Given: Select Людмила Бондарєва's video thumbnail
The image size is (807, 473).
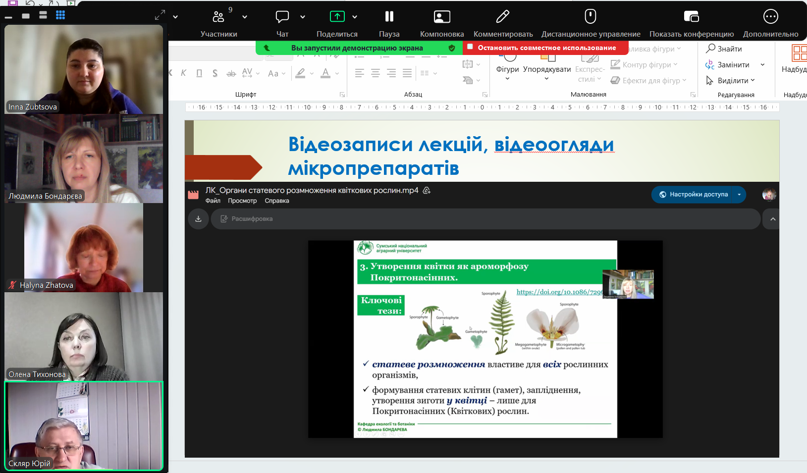Looking at the screenshot, I should (x=84, y=158).
